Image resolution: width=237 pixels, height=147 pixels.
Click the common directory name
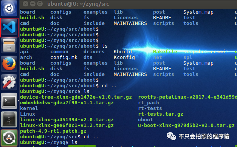point(59,52)
